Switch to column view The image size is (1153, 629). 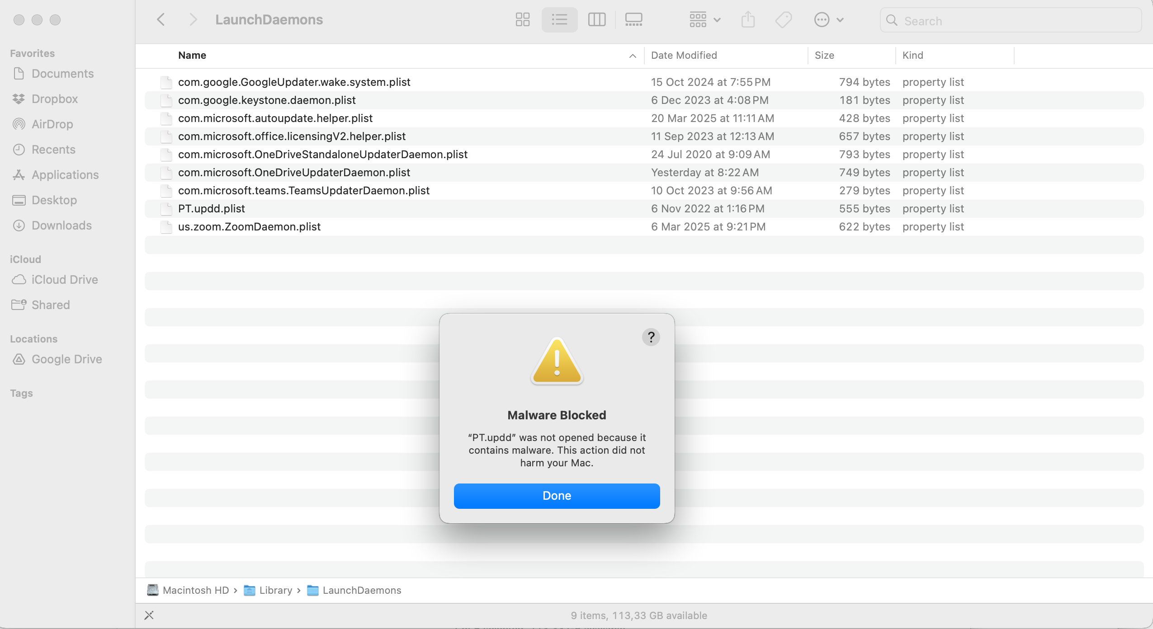click(x=596, y=19)
